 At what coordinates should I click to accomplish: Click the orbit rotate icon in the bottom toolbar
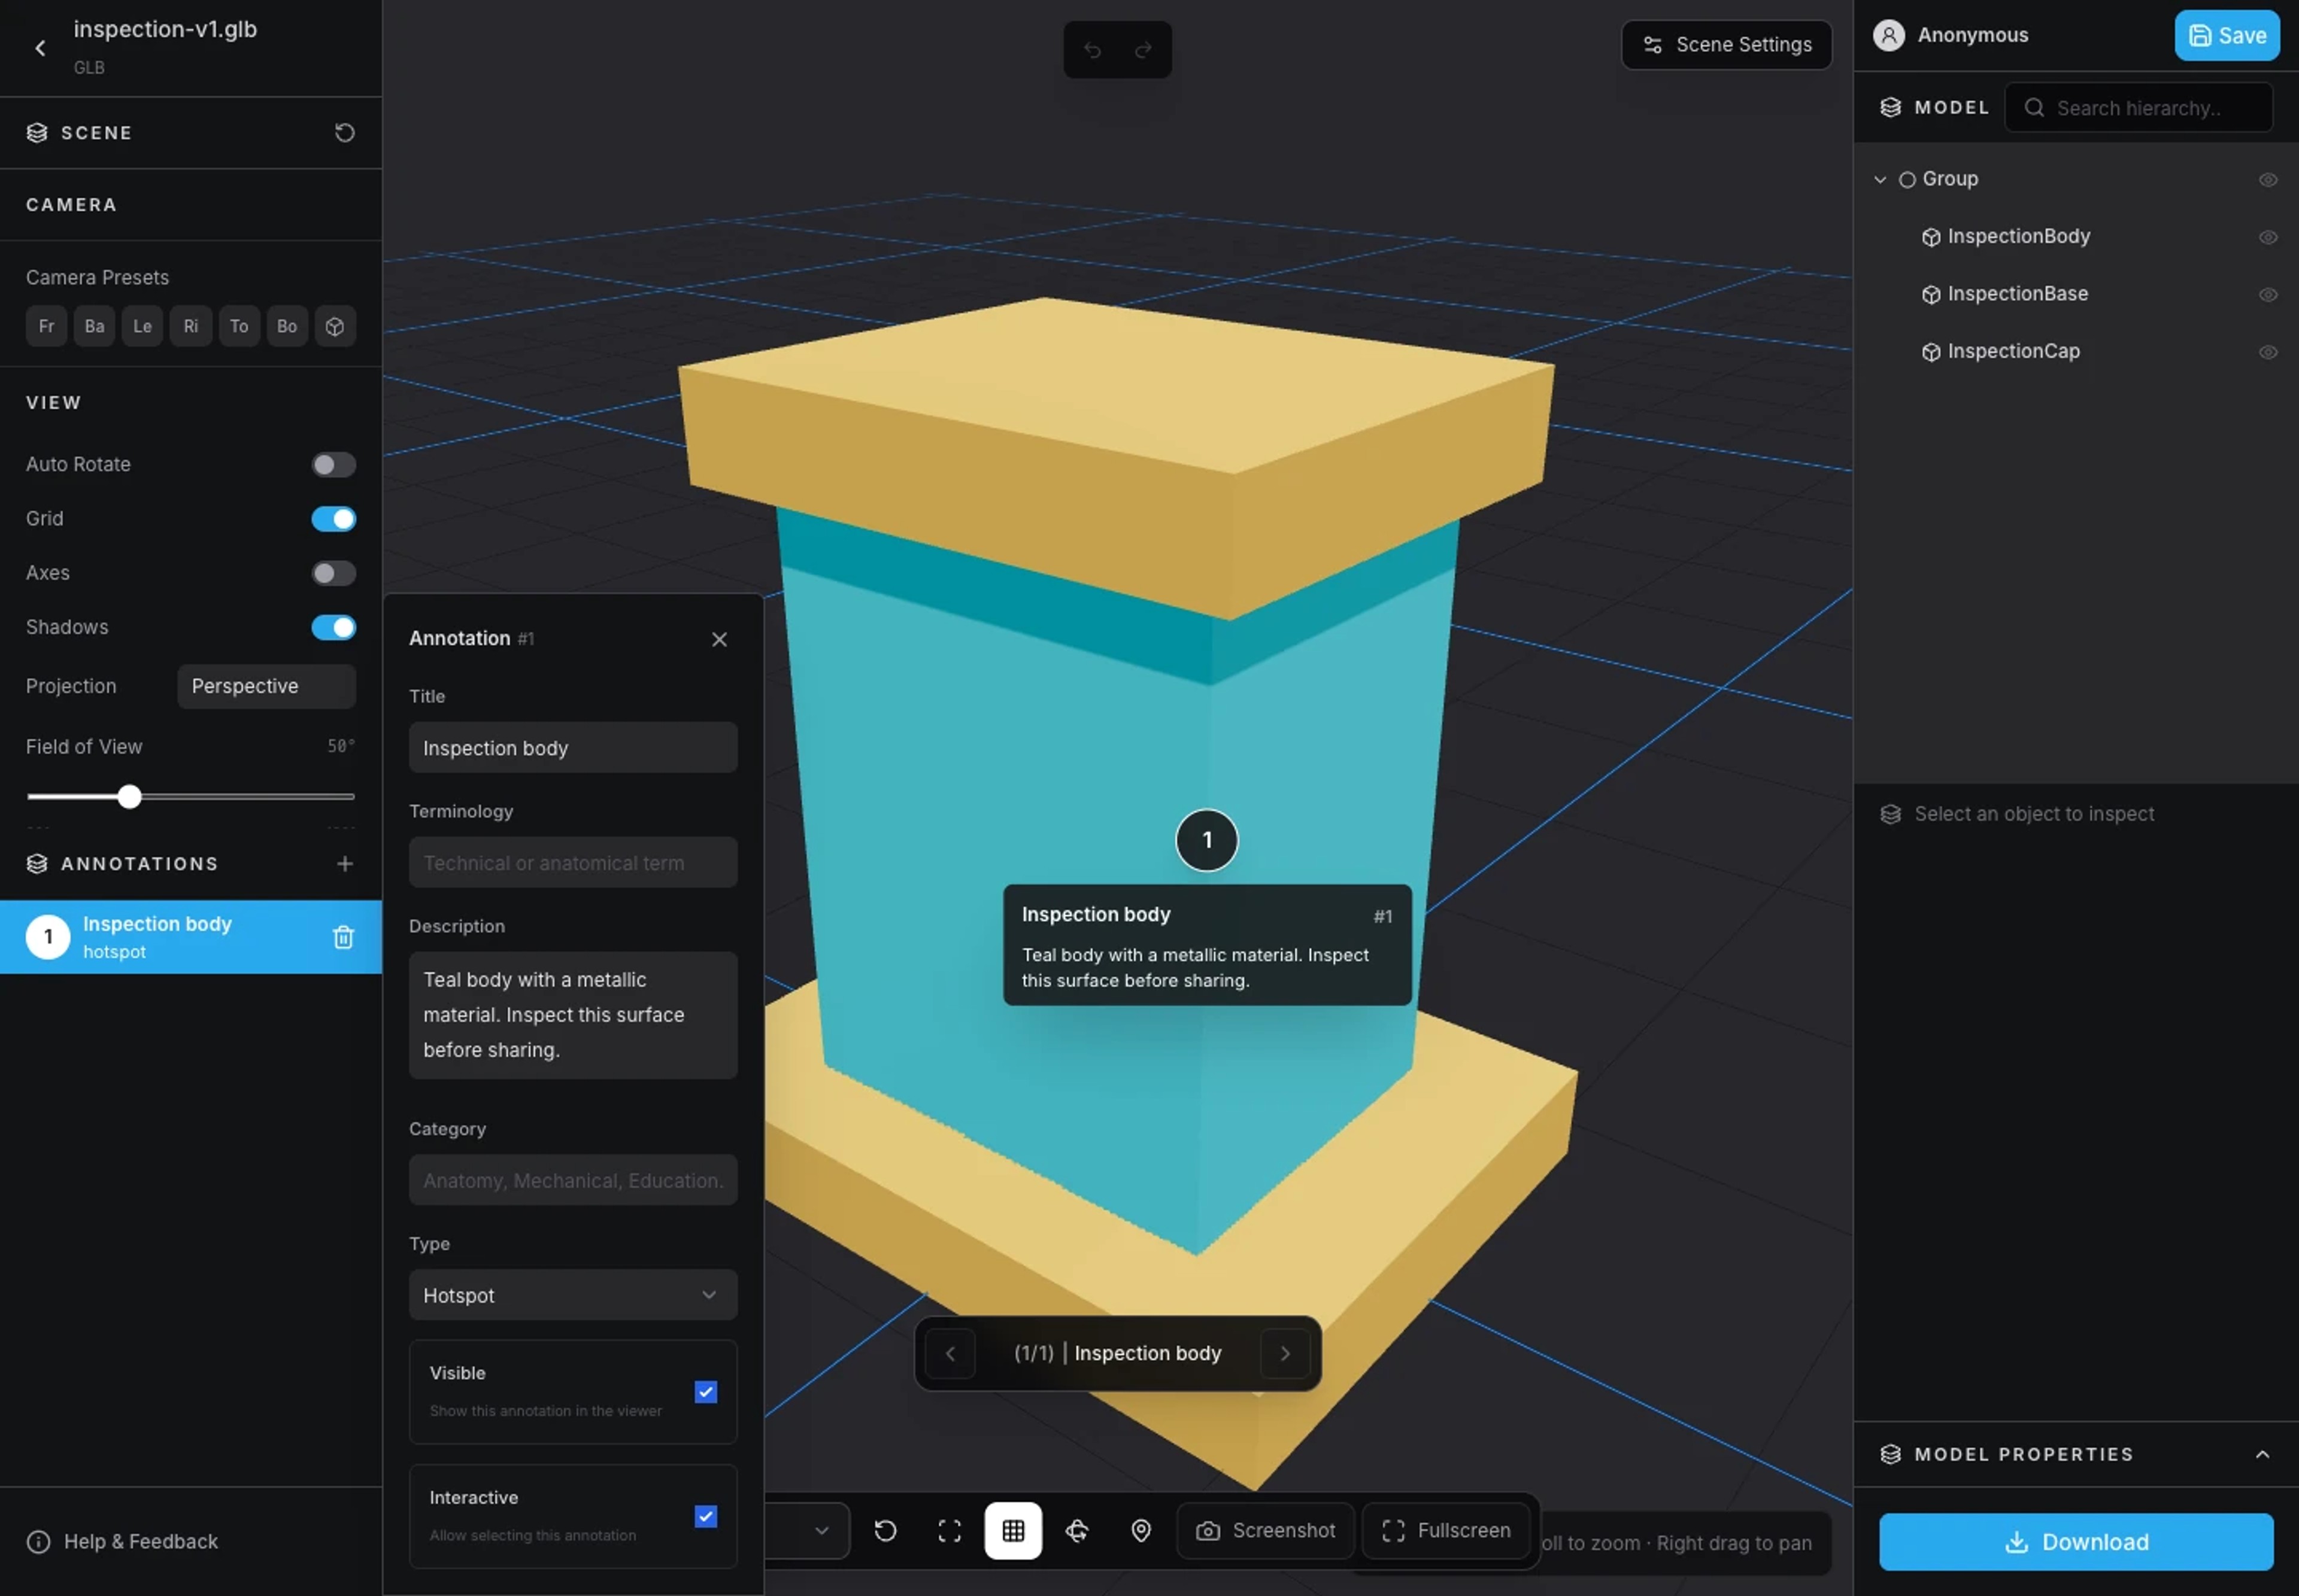1078,1530
